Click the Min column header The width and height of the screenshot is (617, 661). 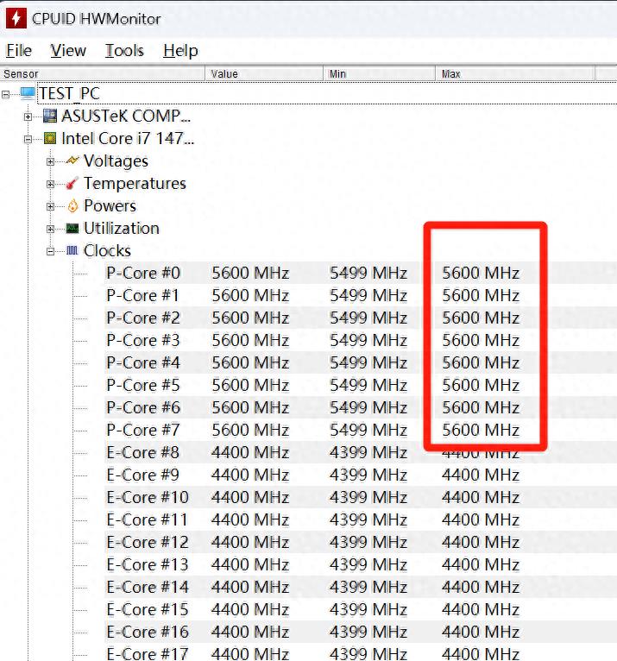[x=380, y=73]
